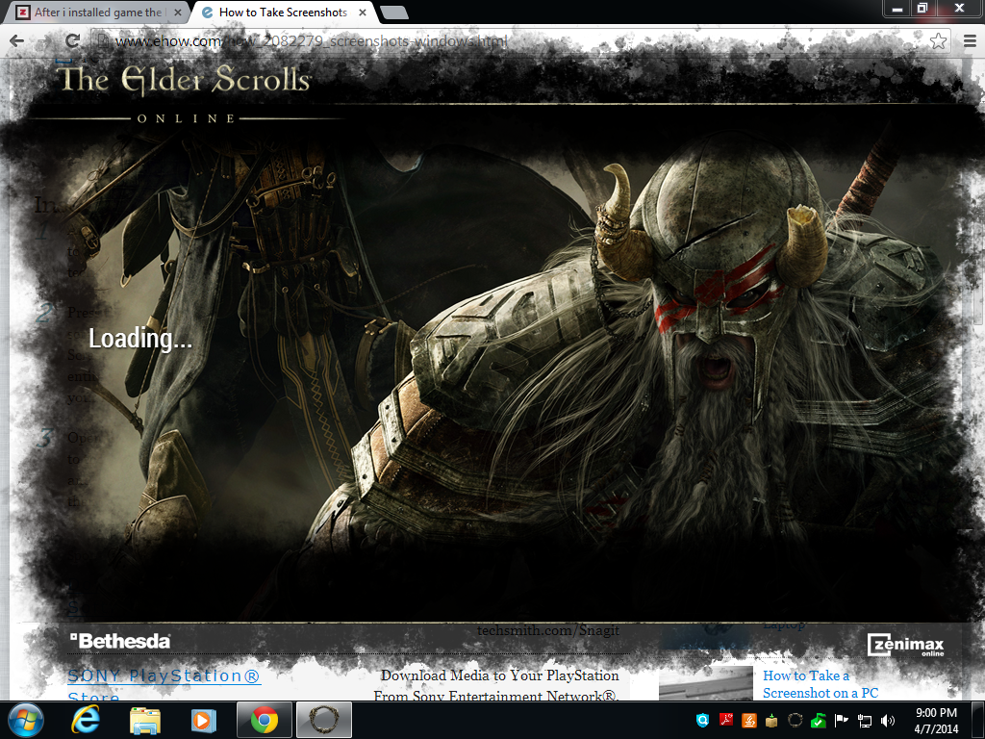985x739 pixels.
Task: Open the Chrome hamburger menu
Action: click(x=971, y=41)
